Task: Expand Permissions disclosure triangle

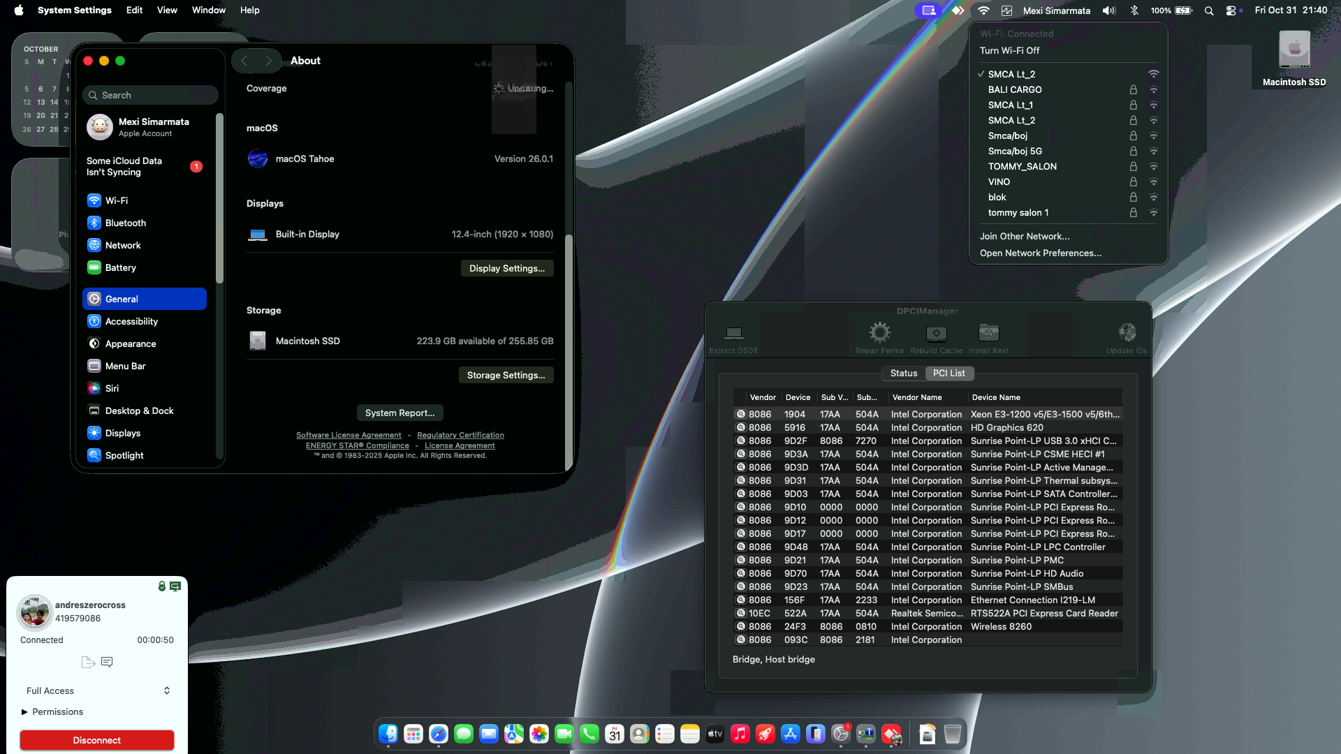Action: pyautogui.click(x=24, y=711)
